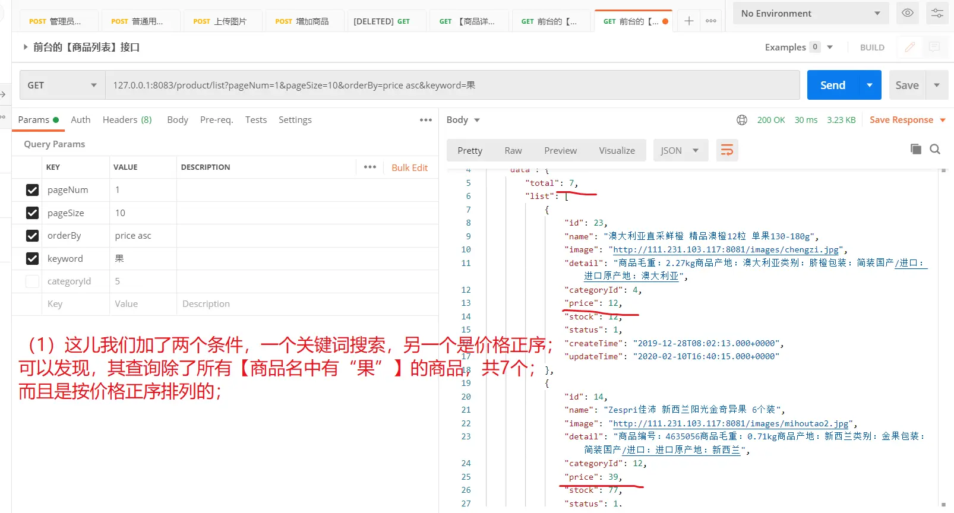This screenshot has width=954, height=513.
Task: Click the globe network information icon
Action: [741, 120]
